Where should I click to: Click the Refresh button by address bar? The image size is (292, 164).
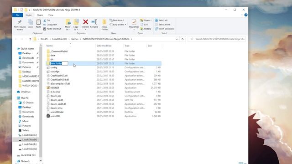(182, 39)
